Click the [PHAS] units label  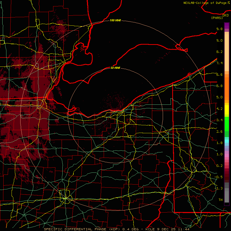pos(217,18)
